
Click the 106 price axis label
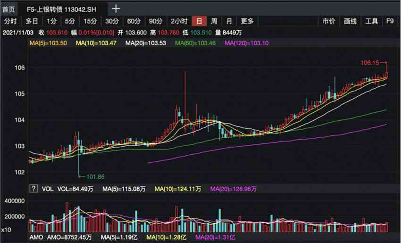(20, 68)
